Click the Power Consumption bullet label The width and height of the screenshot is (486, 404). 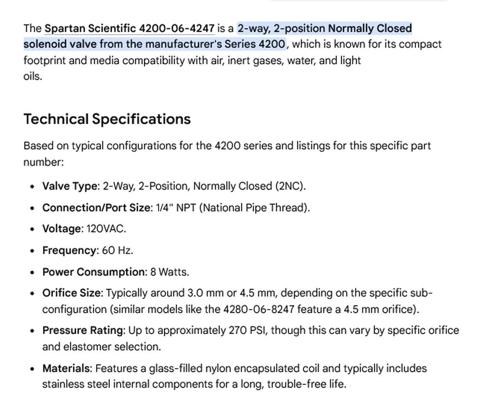pyautogui.click(x=93, y=272)
